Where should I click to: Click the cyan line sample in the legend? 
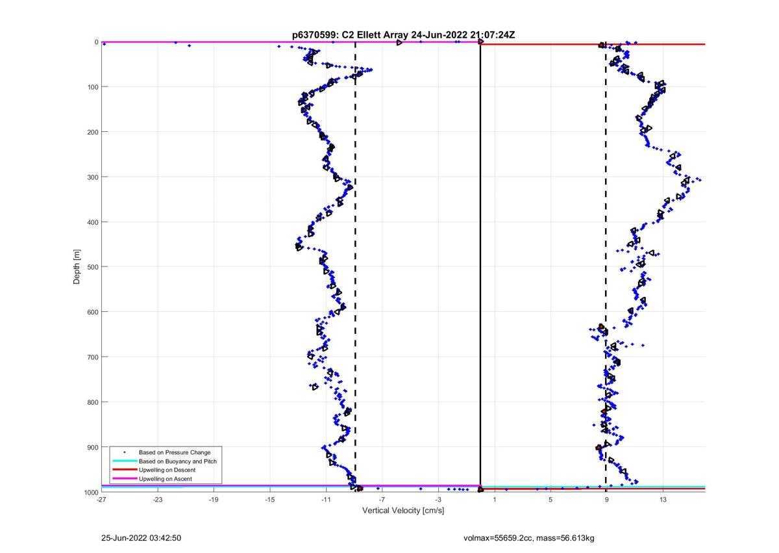tap(123, 461)
